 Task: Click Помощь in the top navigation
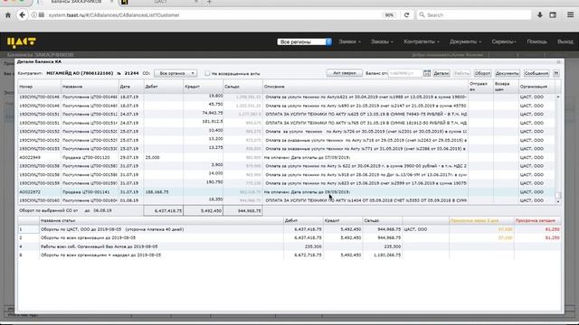(536, 42)
